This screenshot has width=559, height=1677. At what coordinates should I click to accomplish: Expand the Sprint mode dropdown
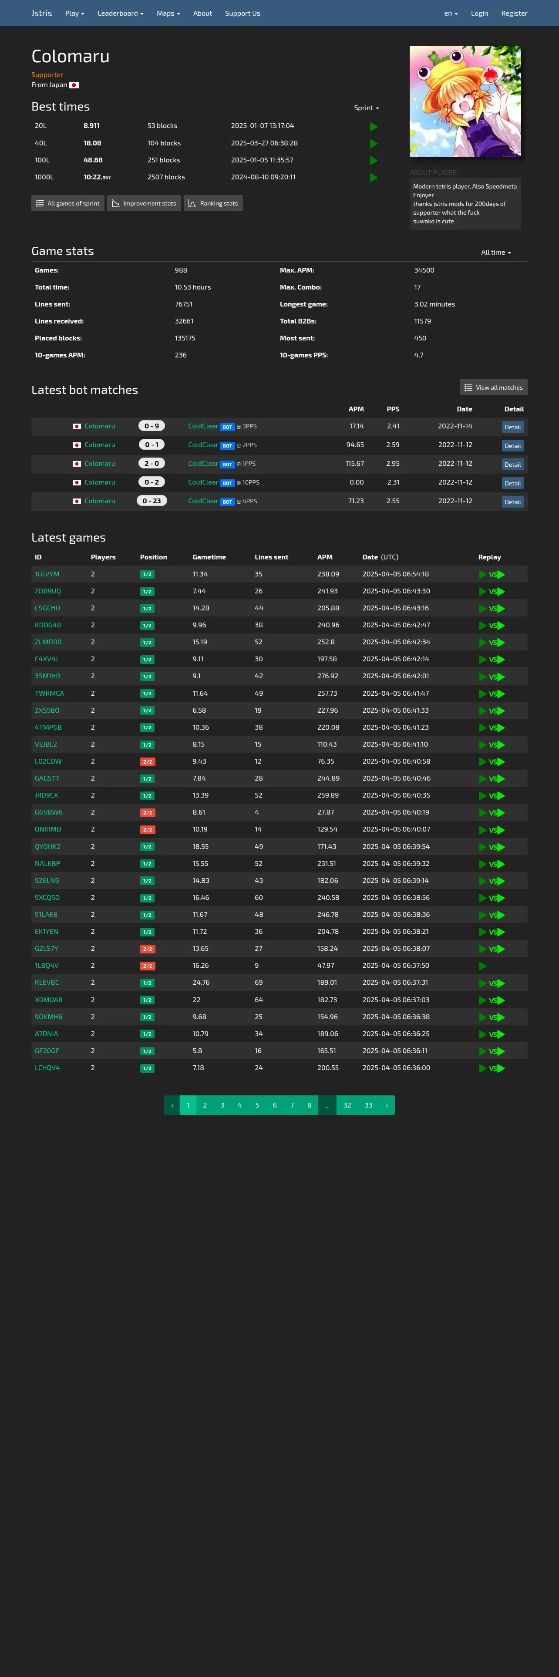[367, 108]
